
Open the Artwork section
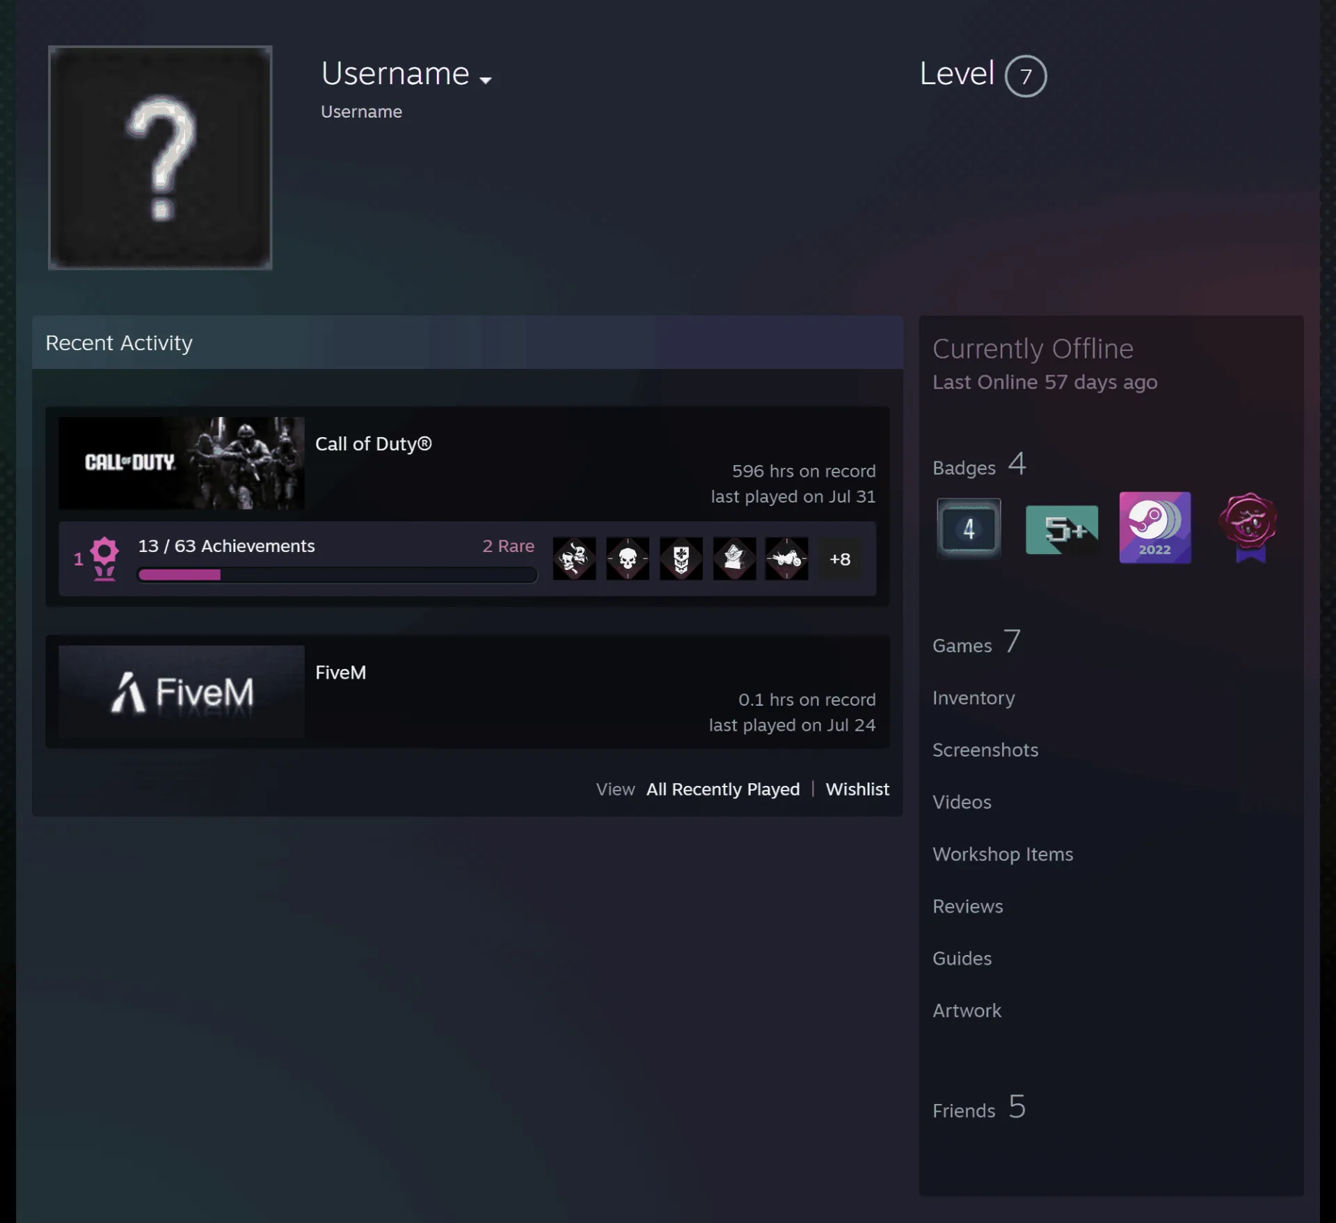pos(967,1011)
